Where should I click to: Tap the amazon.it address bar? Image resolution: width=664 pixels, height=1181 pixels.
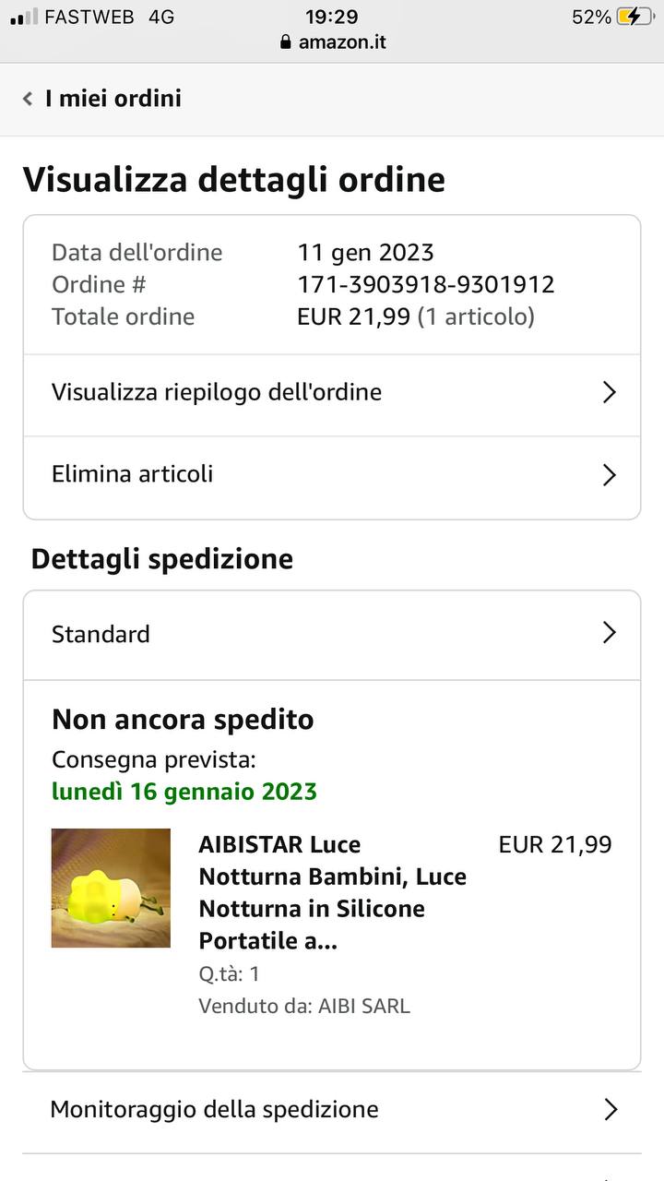(333, 42)
